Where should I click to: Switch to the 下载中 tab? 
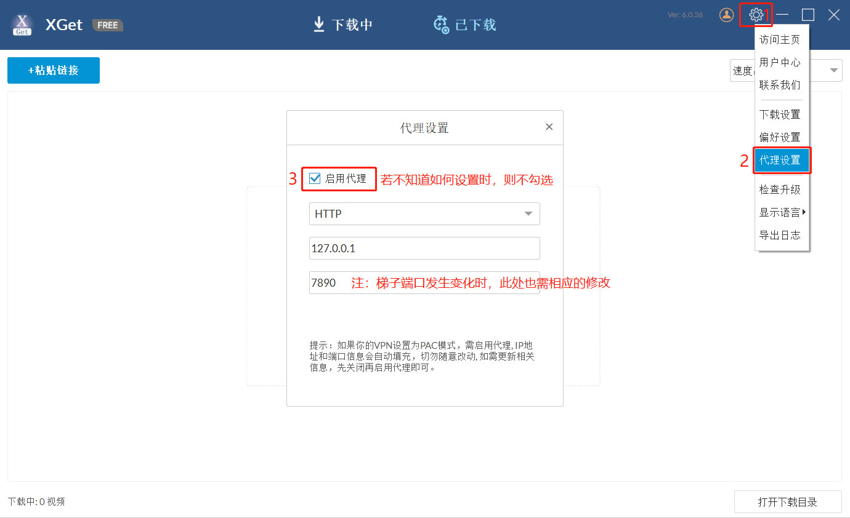343,25
